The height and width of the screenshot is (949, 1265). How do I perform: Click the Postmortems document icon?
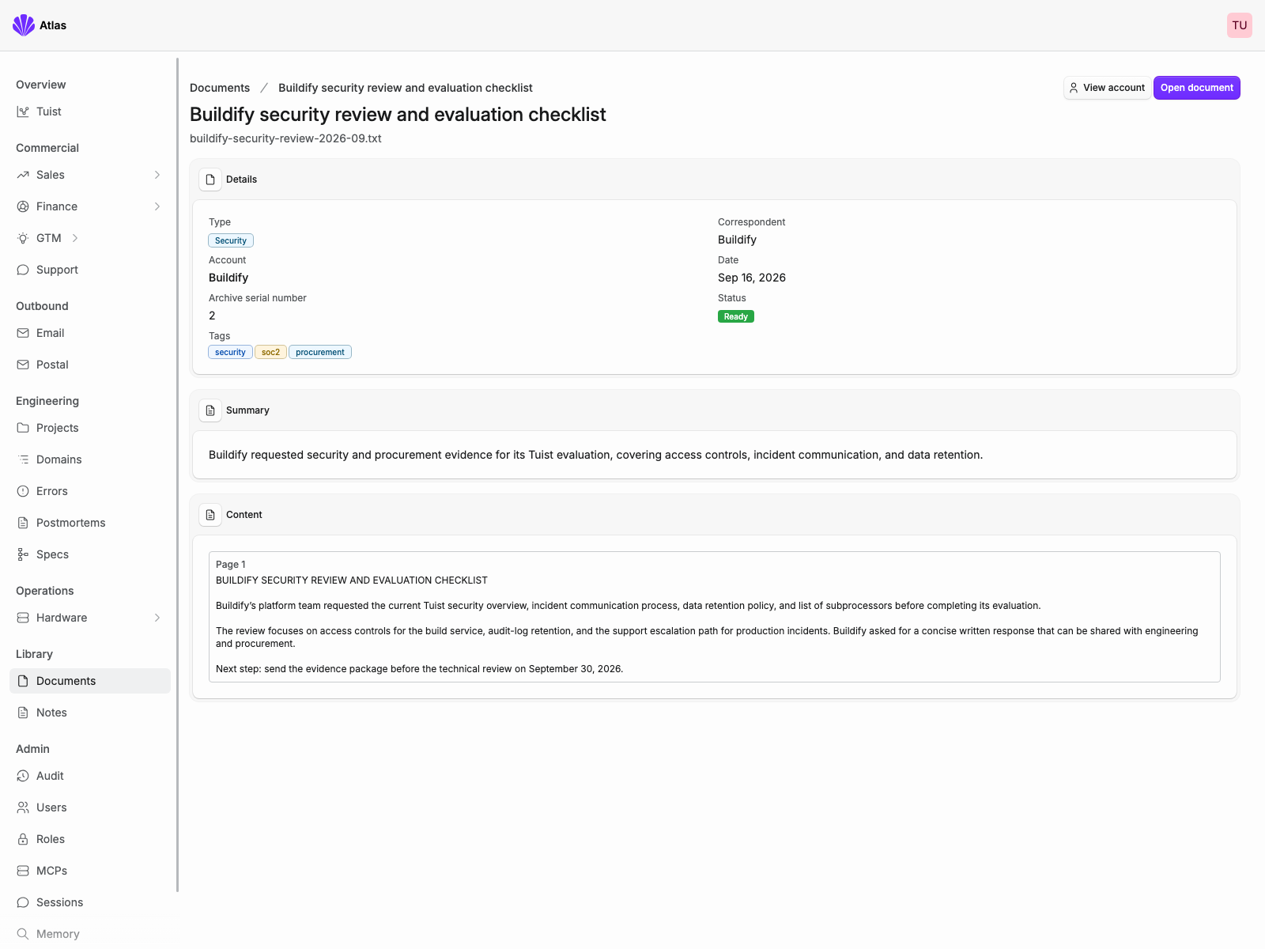tap(23, 523)
